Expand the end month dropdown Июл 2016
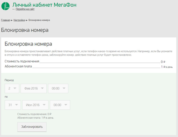The width and height of the screenshot is (178, 137). (35, 105)
